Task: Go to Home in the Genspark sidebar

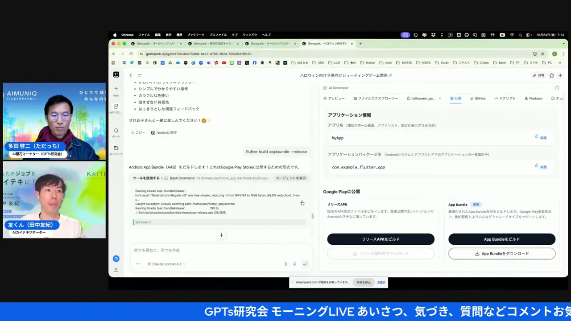Action: pos(116,131)
